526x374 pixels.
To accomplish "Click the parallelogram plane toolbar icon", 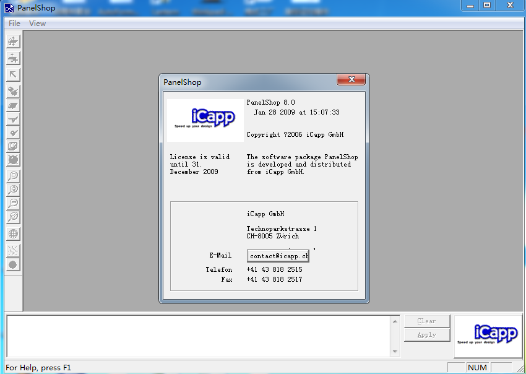I will click(13, 105).
